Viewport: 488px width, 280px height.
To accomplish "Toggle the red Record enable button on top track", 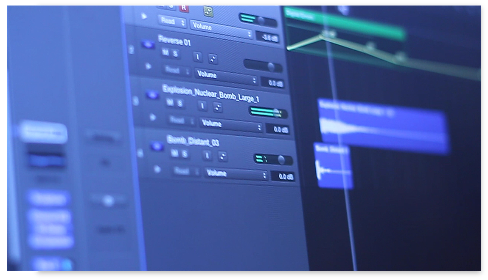I will [184, 8].
